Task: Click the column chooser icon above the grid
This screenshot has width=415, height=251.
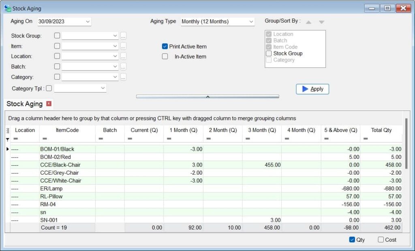Action: point(7,130)
